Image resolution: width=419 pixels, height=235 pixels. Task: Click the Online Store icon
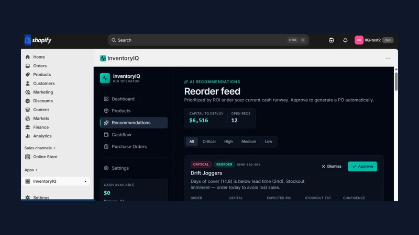[28, 157]
